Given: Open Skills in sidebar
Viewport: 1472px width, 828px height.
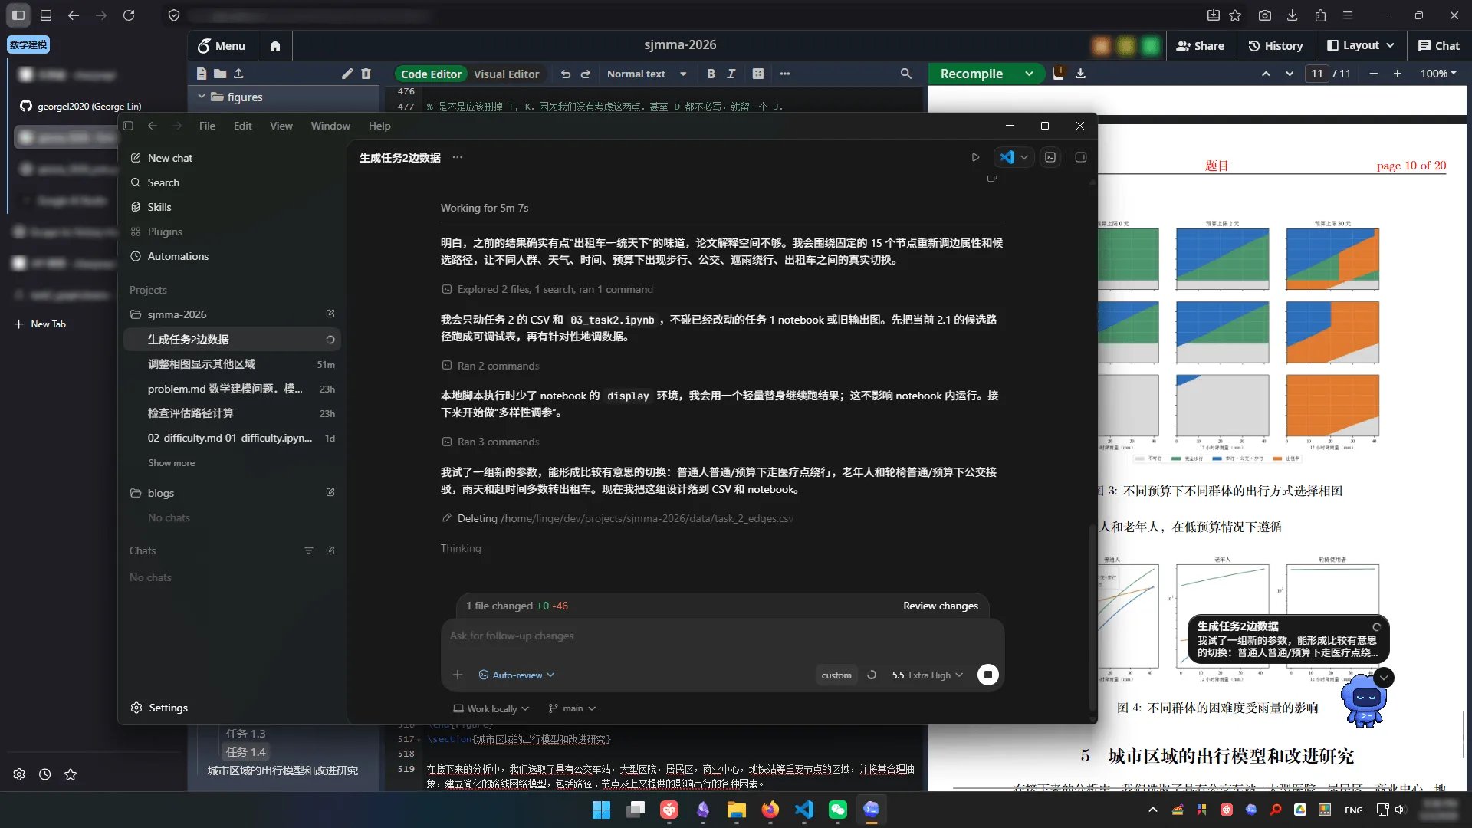Looking at the screenshot, I should tap(232, 207).
